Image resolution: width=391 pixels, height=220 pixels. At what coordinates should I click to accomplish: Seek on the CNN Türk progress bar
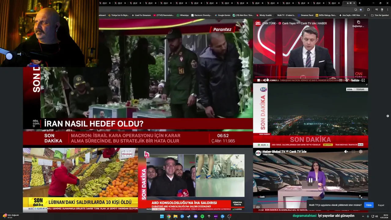(x=310, y=77)
